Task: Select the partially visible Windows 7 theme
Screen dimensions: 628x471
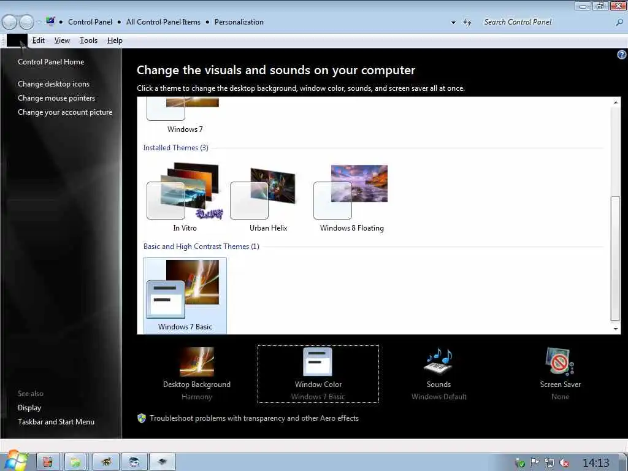Action: tap(185, 115)
